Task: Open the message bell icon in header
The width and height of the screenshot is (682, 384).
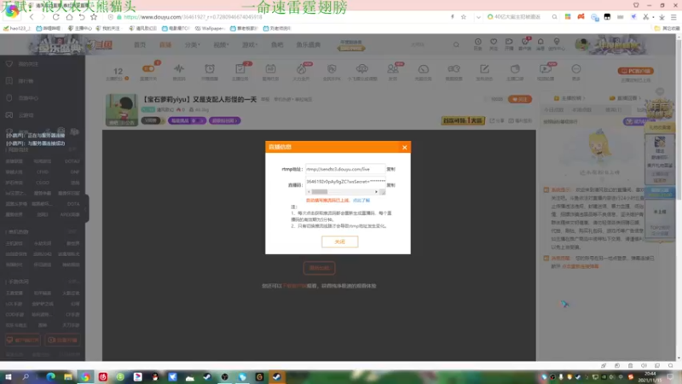Action: pyautogui.click(x=540, y=44)
